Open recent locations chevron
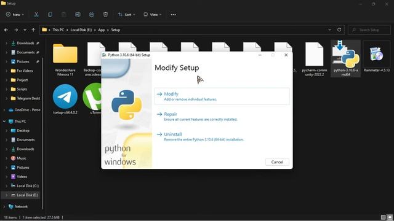The image size is (394, 221). 25,30
